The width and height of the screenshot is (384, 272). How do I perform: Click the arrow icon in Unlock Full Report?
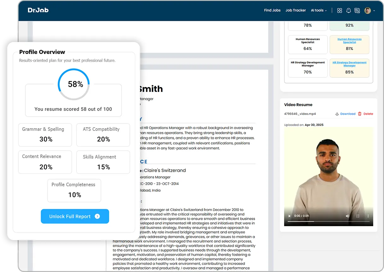pyautogui.click(x=97, y=216)
